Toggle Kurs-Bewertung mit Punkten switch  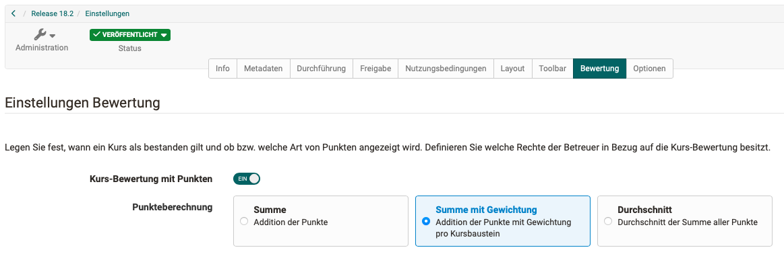(x=247, y=179)
